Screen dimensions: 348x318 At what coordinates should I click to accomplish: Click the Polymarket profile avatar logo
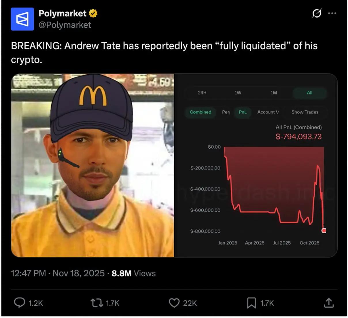[x=22, y=19]
